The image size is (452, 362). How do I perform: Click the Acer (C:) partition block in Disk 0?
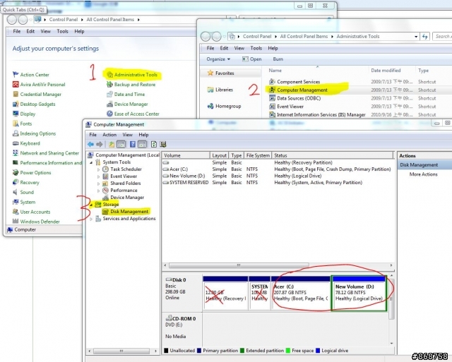point(301,294)
